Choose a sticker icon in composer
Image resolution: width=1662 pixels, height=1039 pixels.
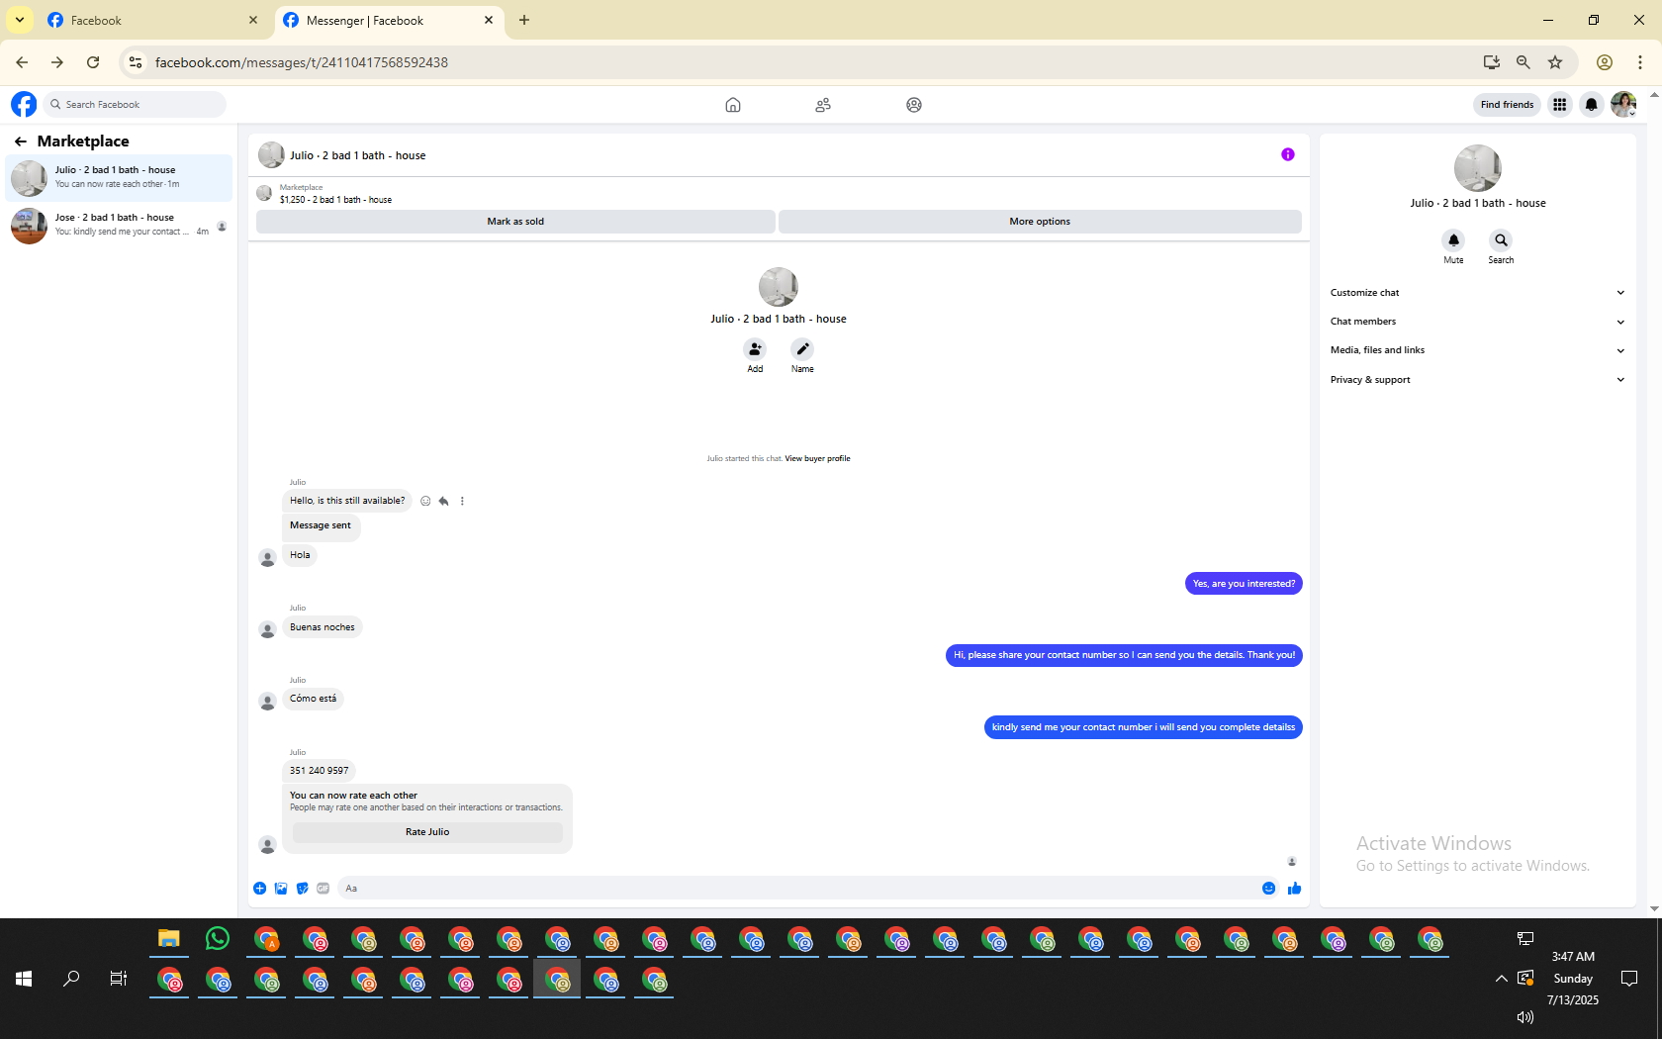point(302,889)
